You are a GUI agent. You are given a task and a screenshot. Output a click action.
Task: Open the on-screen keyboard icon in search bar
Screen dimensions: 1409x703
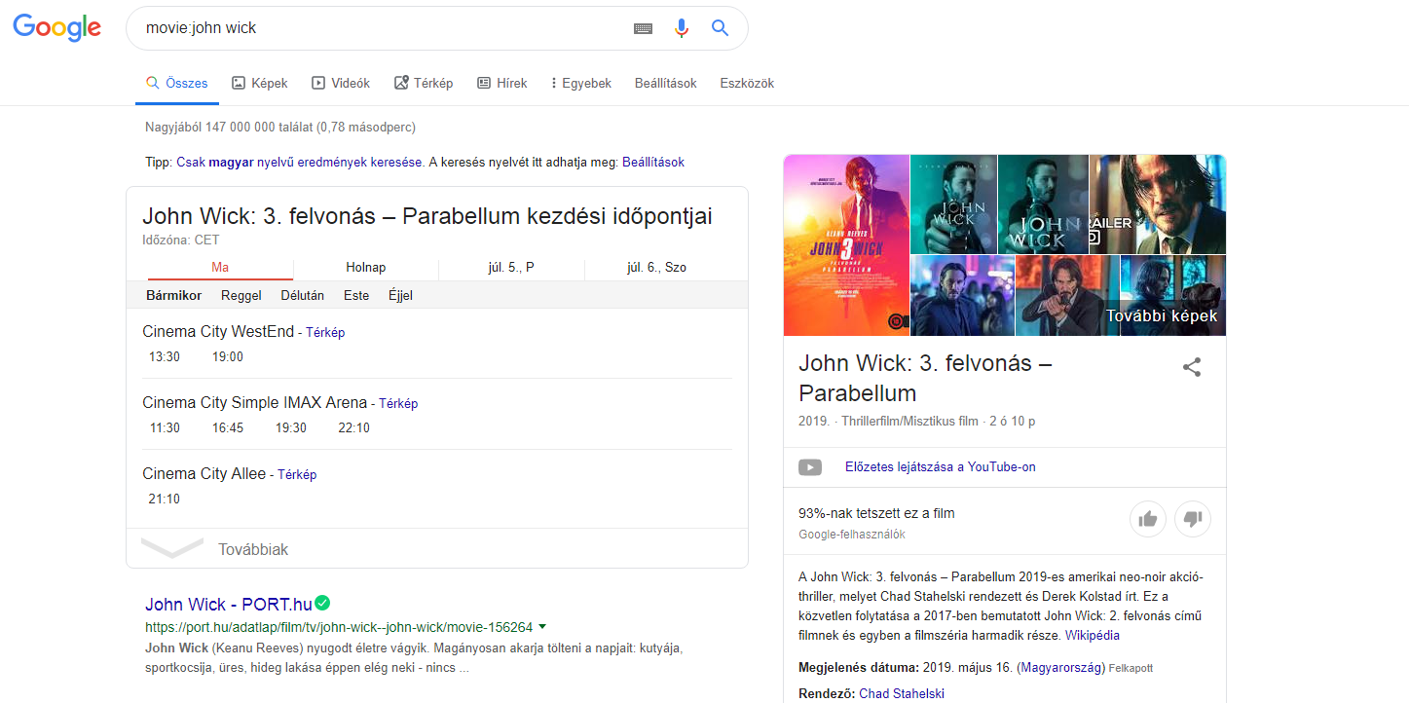pos(643,29)
